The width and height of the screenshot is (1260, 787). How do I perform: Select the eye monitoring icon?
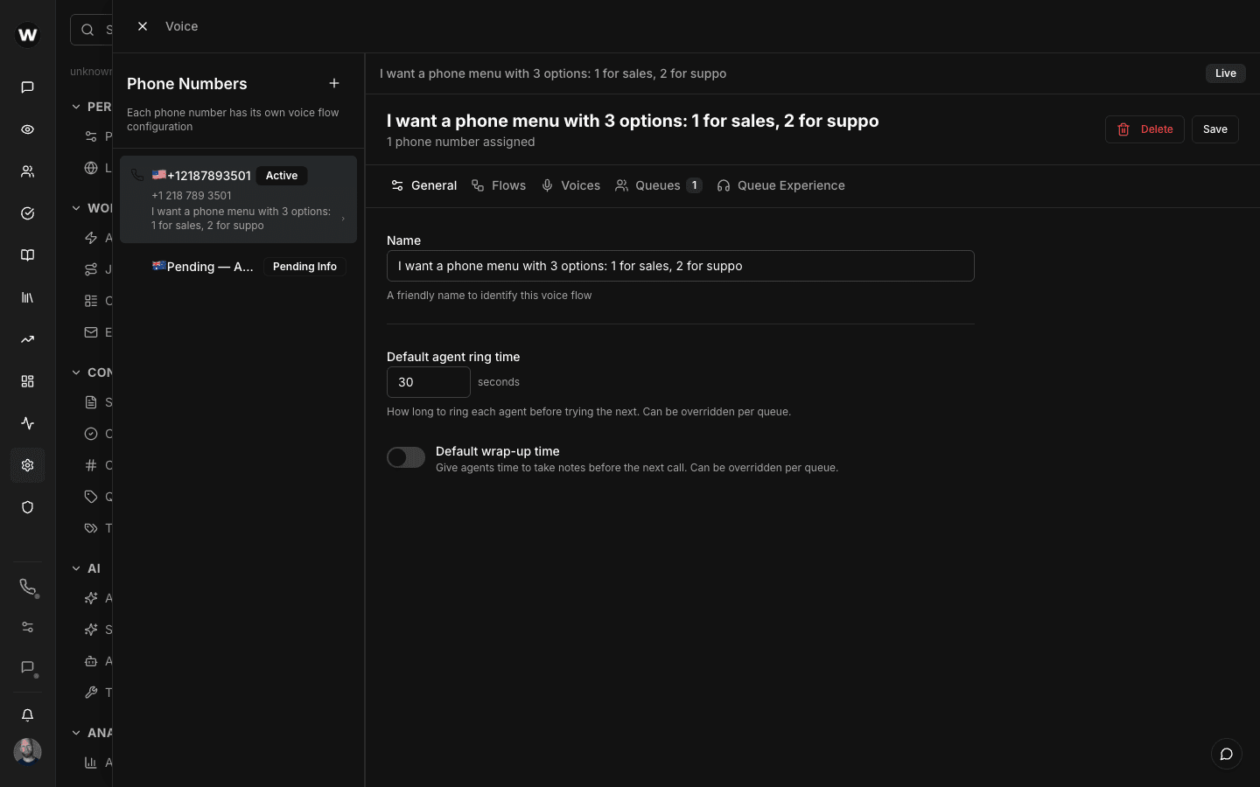(27, 129)
